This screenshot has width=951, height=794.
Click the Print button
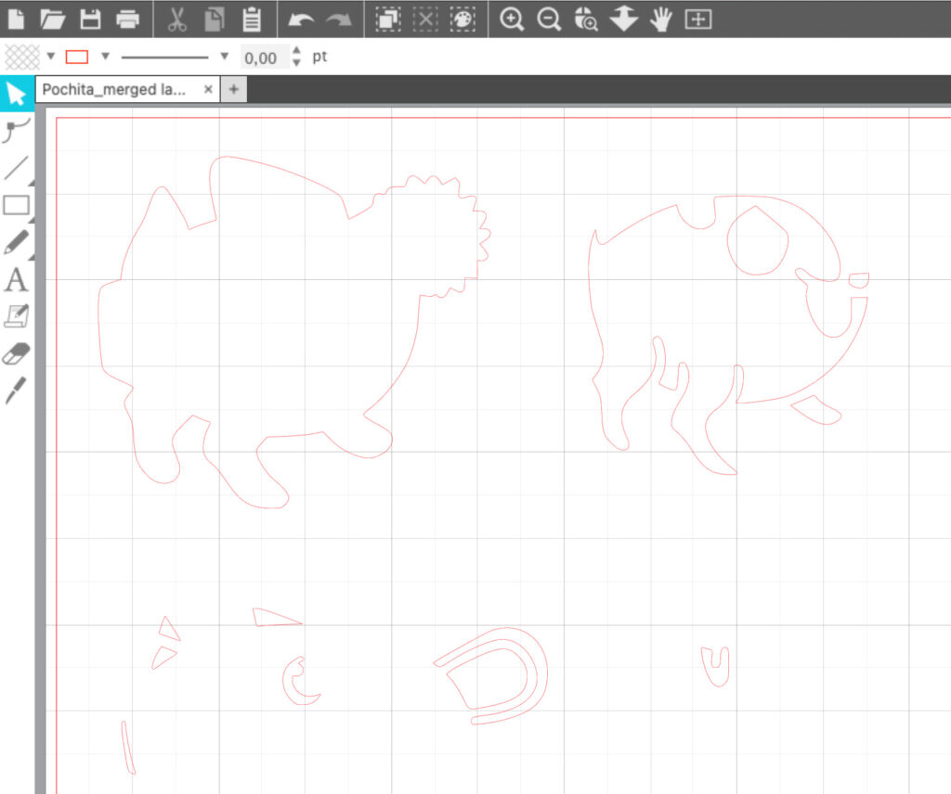click(127, 19)
